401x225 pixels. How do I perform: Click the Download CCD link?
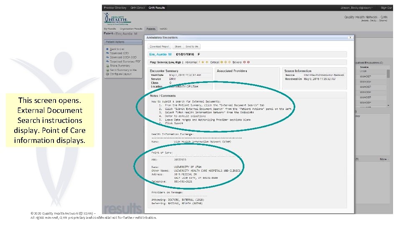[x=119, y=53]
